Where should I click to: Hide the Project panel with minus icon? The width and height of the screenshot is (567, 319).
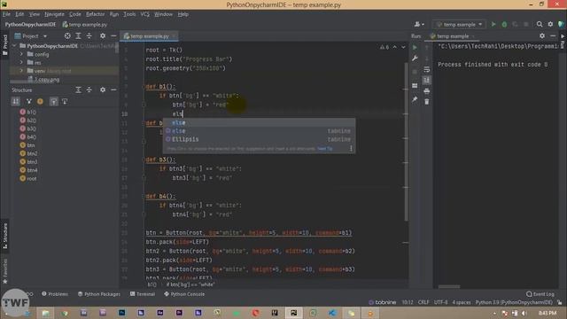pos(113,35)
